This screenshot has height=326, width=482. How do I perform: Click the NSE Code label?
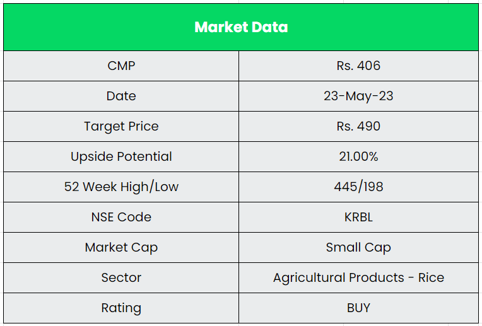point(121,217)
